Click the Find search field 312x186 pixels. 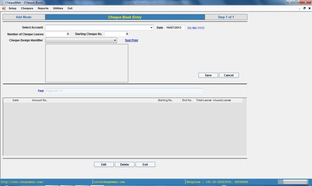tap(124, 91)
